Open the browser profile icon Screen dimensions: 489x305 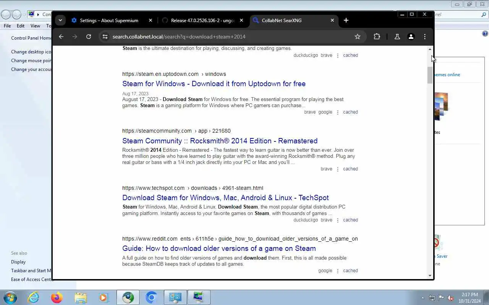tap(411, 37)
